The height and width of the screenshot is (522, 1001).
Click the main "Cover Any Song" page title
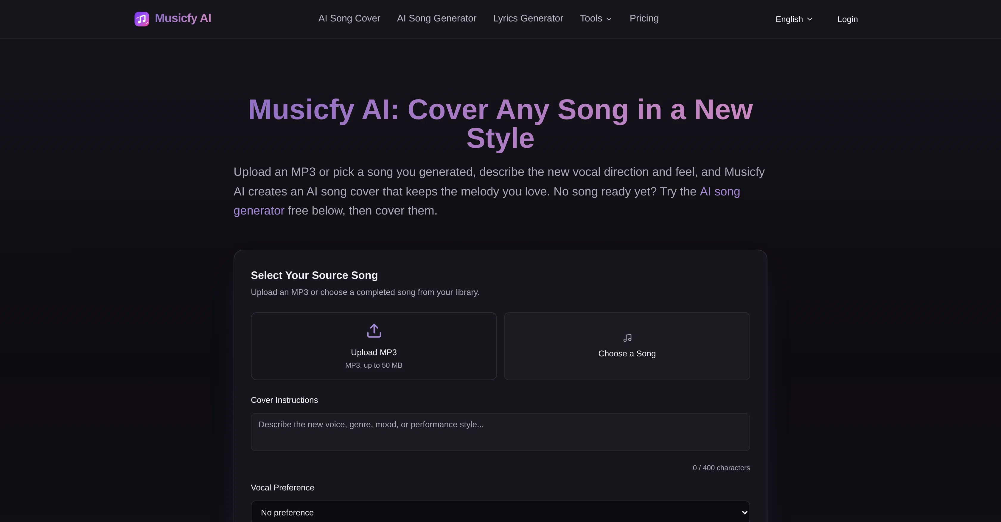[500, 124]
